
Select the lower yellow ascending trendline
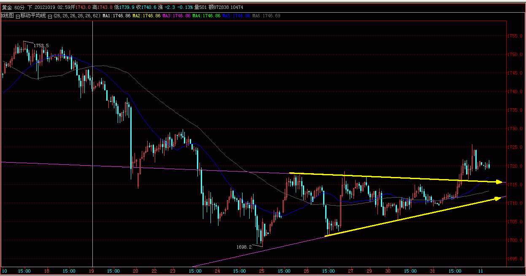(x=413, y=217)
